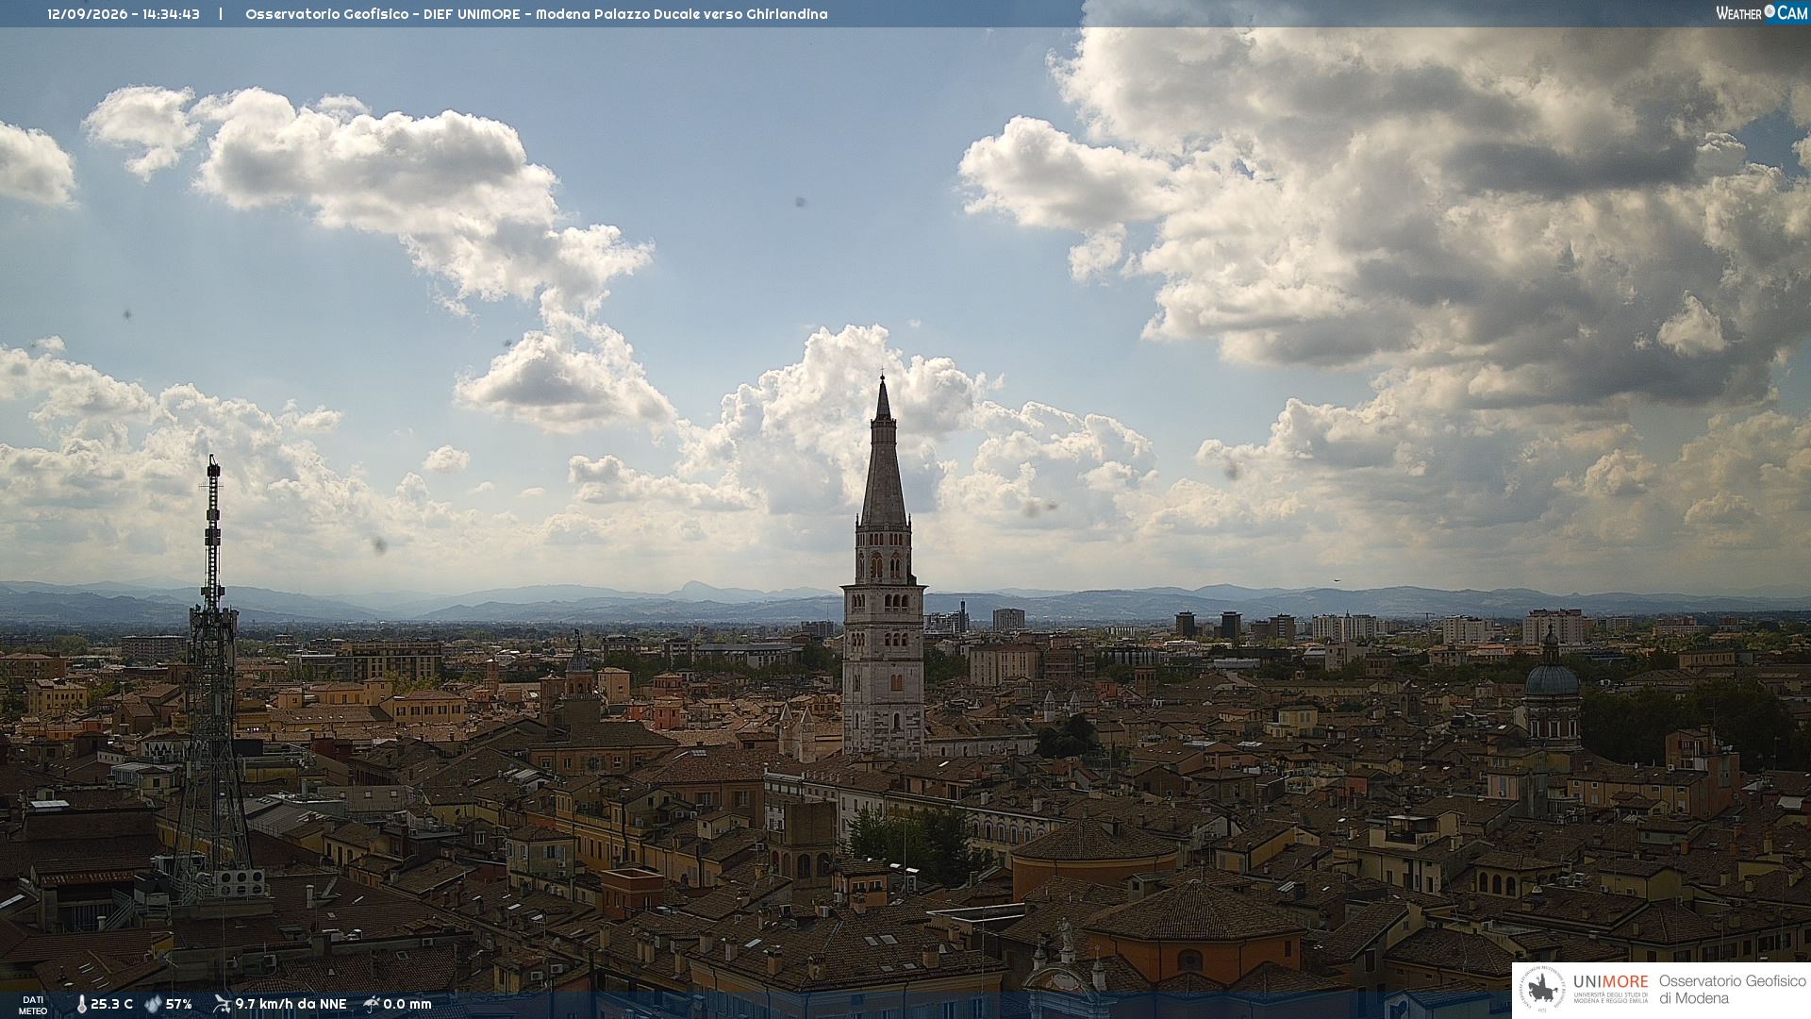Click the Modena Palazzo Ducale verso Ghirlandina text
The height and width of the screenshot is (1019, 1811).
tap(681, 14)
